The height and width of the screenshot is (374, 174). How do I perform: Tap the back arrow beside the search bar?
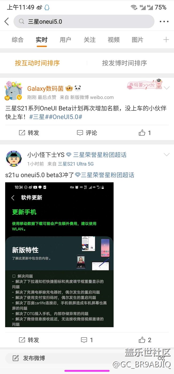click(x=7, y=21)
